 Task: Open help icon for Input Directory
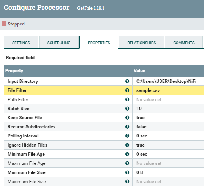127,81
